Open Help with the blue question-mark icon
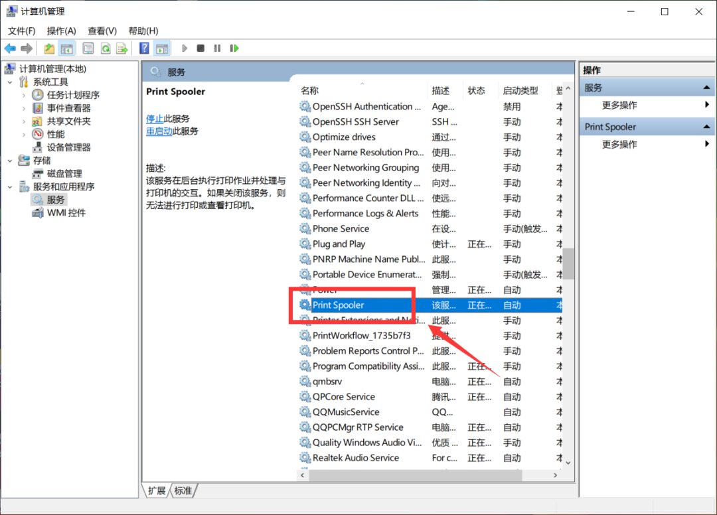The height and width of the screenshot is (515, 717). point(144,48)
